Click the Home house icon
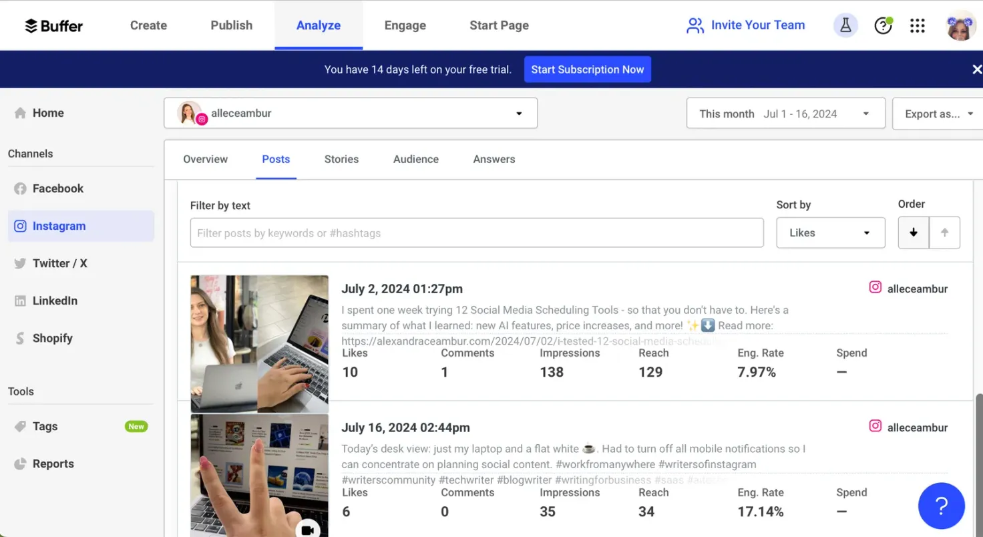The image size is (983, 537). (x=20, y=113)
